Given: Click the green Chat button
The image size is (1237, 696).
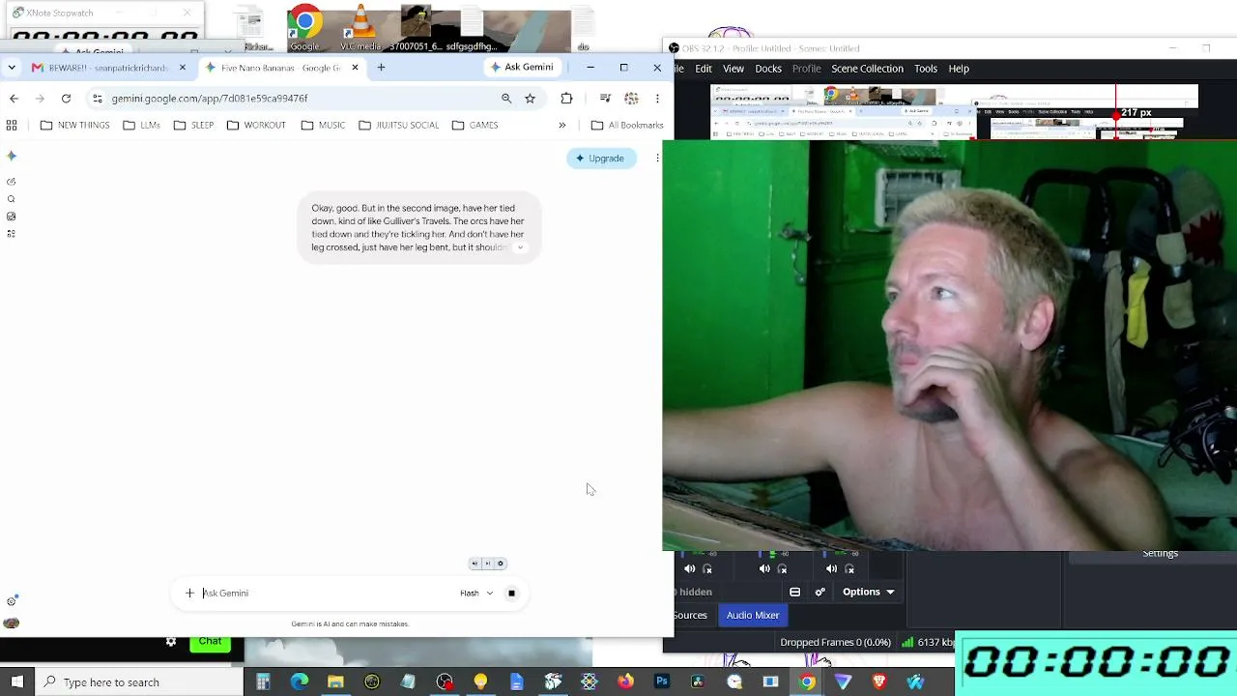Looking at the screenshot, I should pos(210,642).
